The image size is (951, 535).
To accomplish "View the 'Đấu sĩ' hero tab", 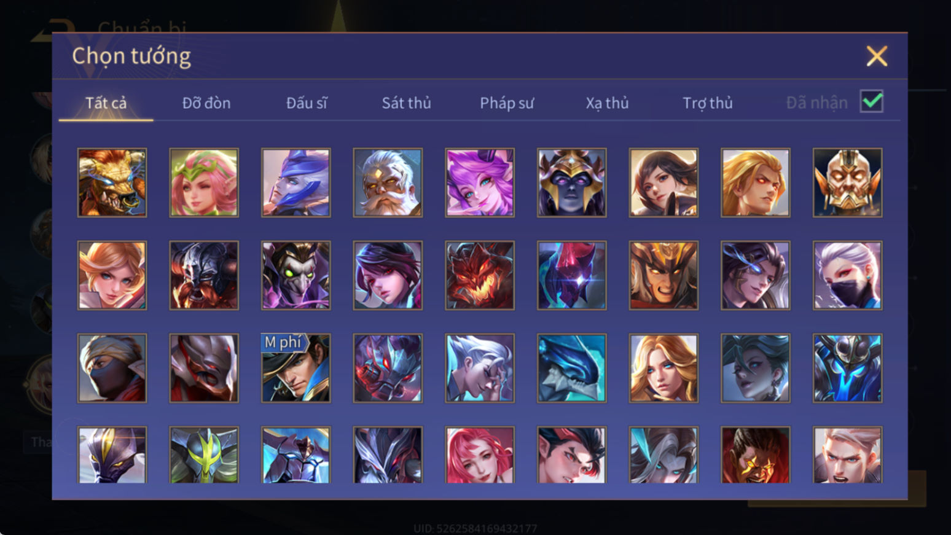I will [307, 103].
